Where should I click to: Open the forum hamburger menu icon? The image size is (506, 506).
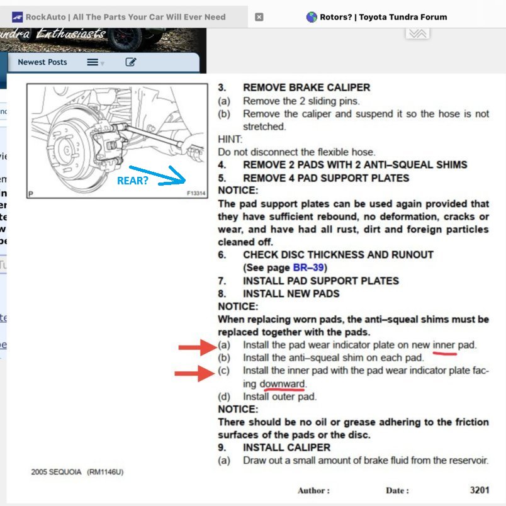click(x=93, y=62)
